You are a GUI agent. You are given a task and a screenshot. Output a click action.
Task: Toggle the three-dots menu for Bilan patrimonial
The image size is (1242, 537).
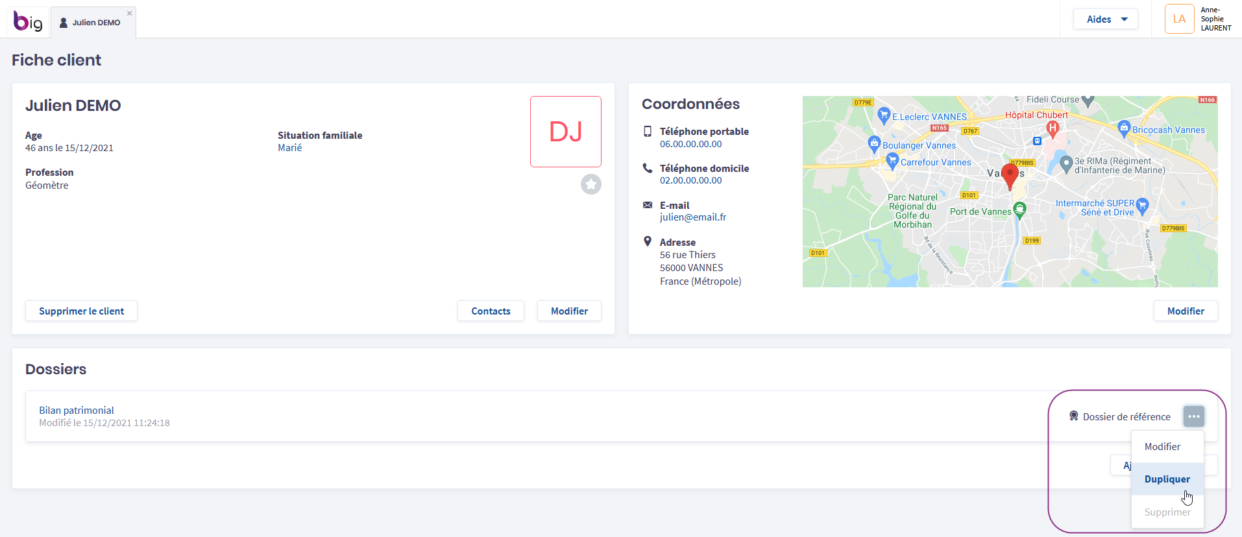[1194, 416]
